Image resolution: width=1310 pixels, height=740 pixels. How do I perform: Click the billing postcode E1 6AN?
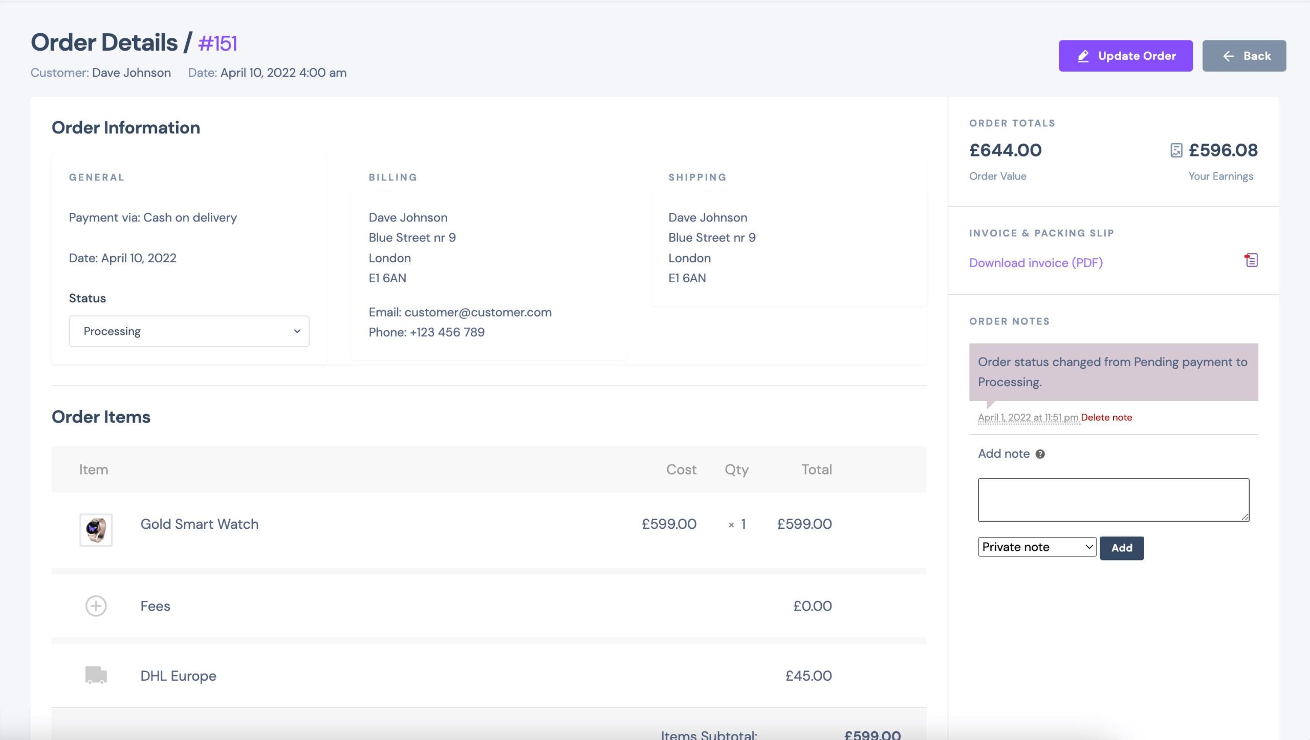point(387,278)
